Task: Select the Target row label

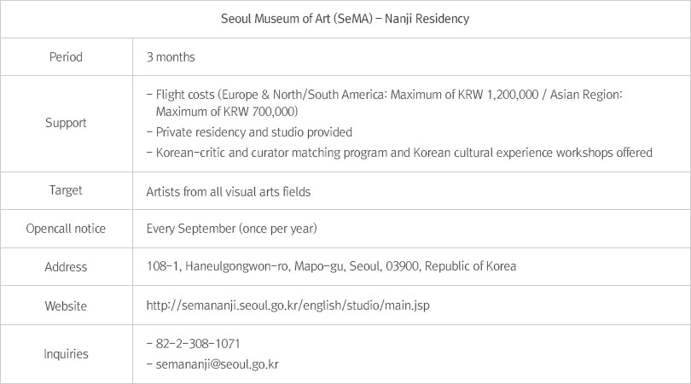Action: (66, 191)
